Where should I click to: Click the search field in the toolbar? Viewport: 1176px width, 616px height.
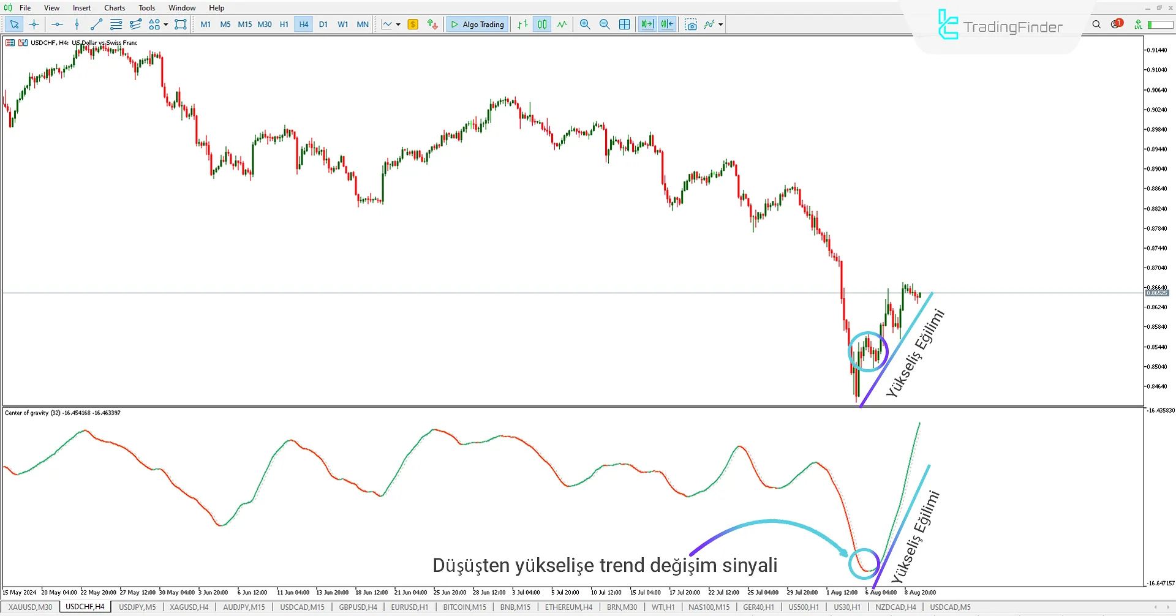[1096, 24]
